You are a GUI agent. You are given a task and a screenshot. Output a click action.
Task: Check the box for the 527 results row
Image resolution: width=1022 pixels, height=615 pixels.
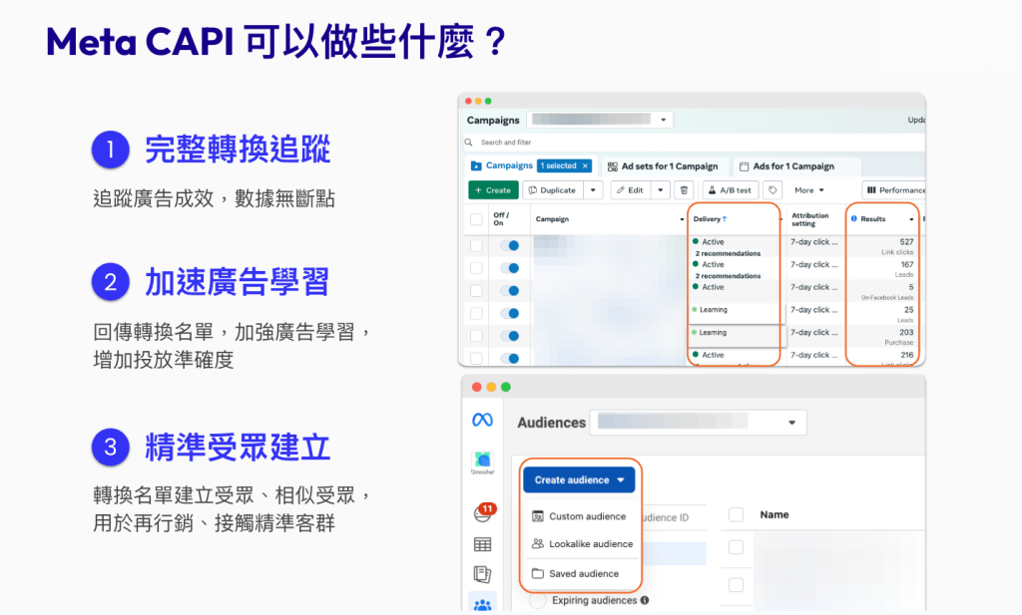(476, 245)
